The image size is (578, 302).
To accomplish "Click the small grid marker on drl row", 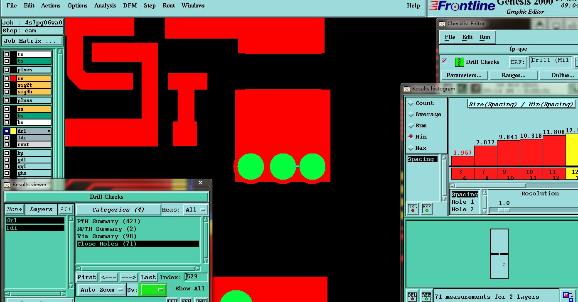I will click(x=49, y=131).
